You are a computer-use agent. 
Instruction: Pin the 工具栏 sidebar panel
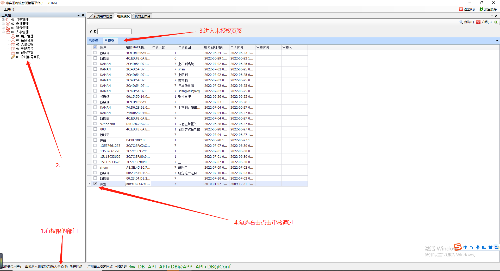pyautogui.click(x=78, y=15)
